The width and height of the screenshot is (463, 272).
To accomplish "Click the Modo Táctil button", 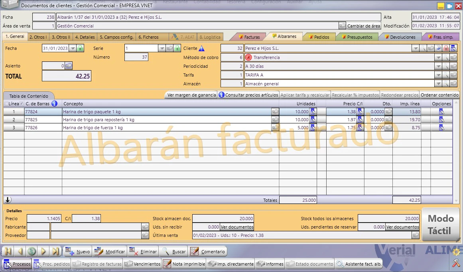I will point(441,225).
